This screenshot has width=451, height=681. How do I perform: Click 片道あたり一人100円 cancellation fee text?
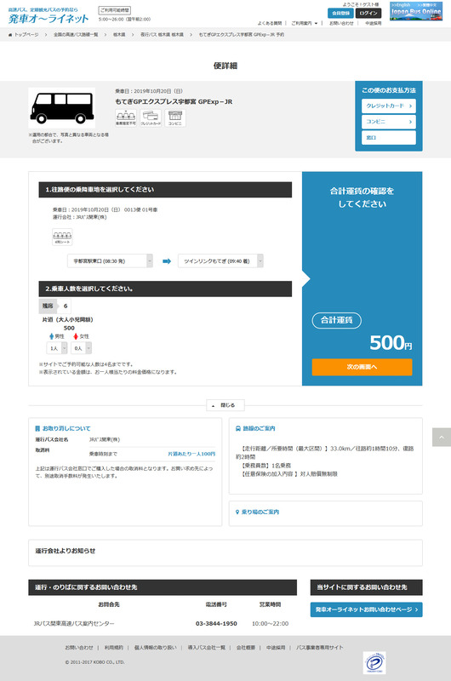tap(191, 454)
